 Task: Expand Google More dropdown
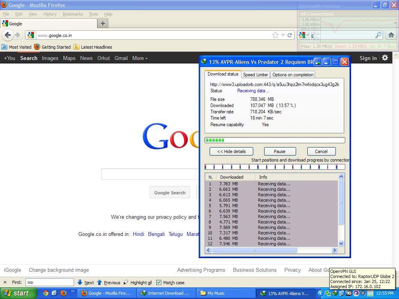coord(140,58)
